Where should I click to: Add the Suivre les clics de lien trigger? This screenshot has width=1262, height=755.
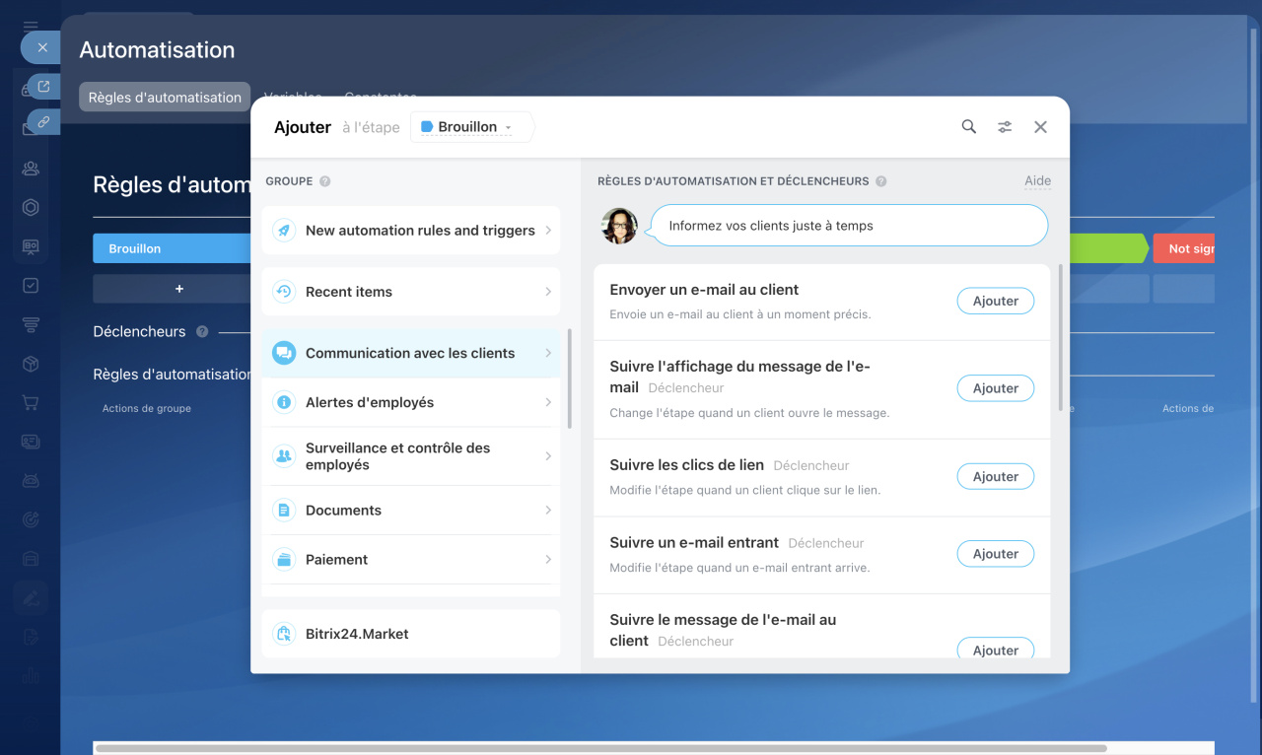click(x=995, y=476)
